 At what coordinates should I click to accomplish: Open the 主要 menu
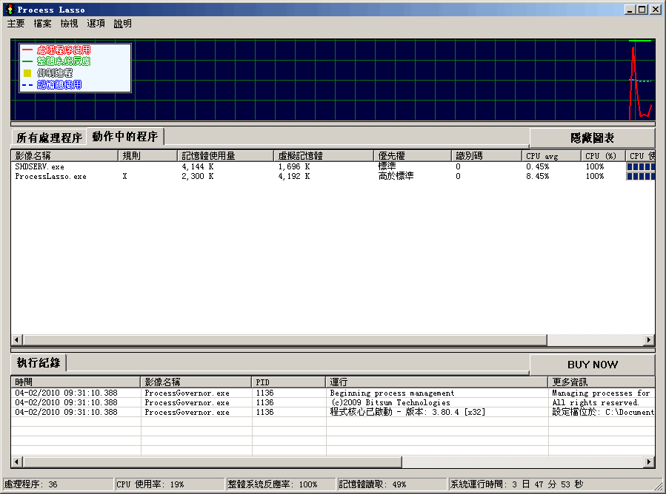16,23
